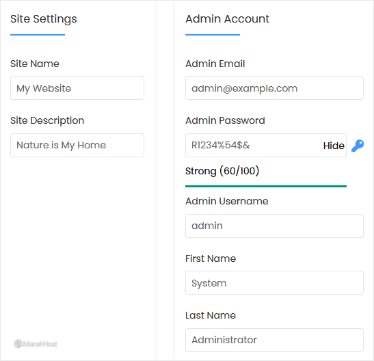The image size is (374, 361).
Task: Click the First Name label
Action: tap(211, 258)
